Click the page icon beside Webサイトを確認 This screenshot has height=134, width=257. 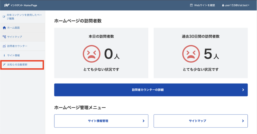click(191, 5)
